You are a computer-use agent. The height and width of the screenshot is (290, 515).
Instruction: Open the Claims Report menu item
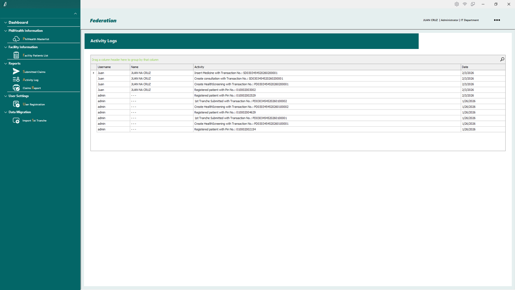tap(32, 88)
